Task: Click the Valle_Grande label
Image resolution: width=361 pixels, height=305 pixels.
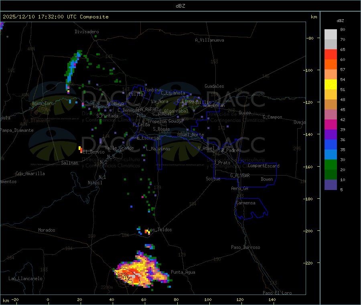Action: 119,148
